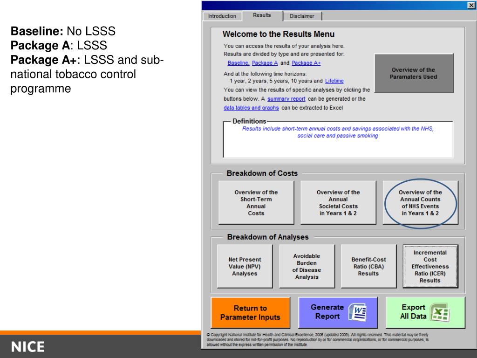Open Overview of the Parameters Used

[414, 73]
